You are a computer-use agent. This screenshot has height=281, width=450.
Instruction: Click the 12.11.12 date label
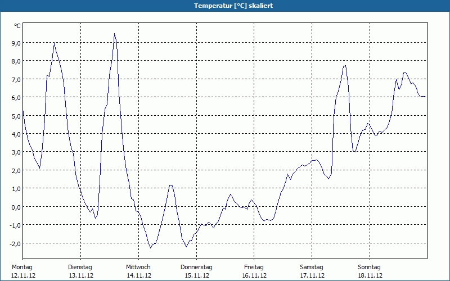[x=23, y=275]
